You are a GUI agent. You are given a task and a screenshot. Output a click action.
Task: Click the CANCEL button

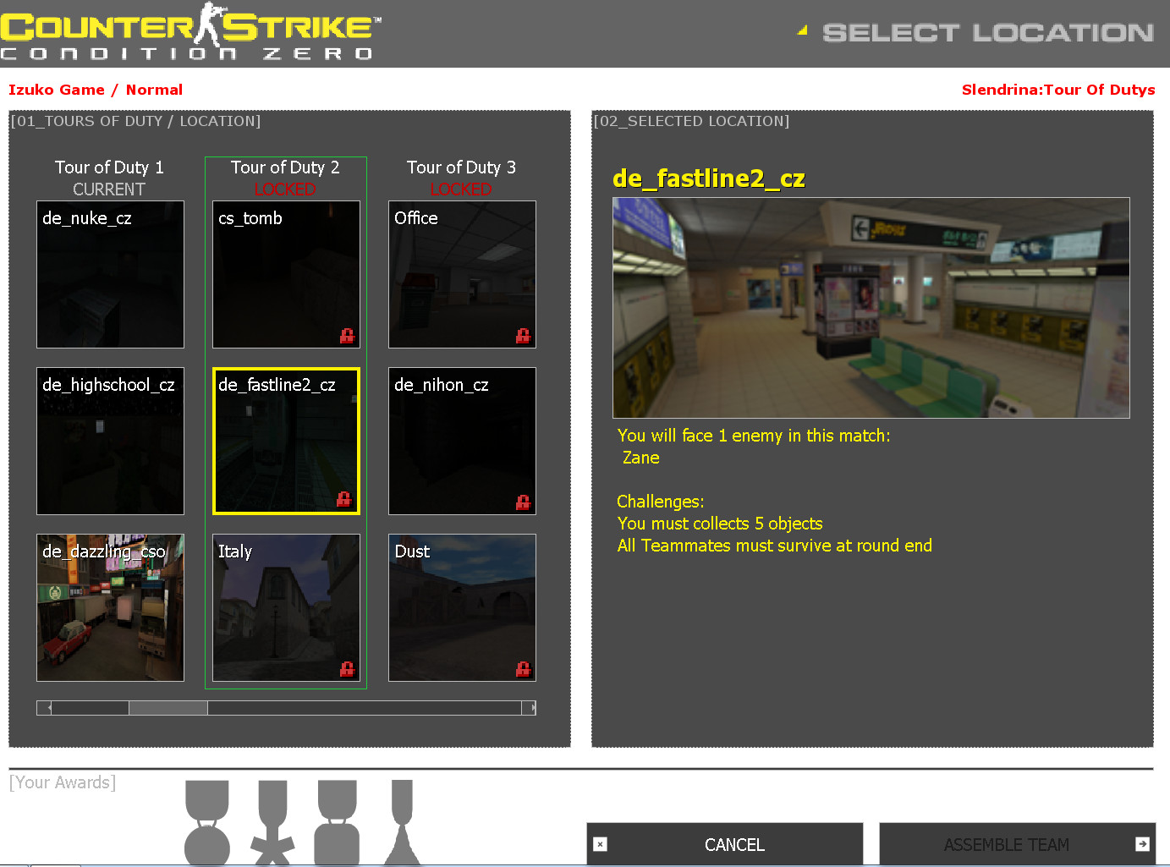tap(725, 844)
